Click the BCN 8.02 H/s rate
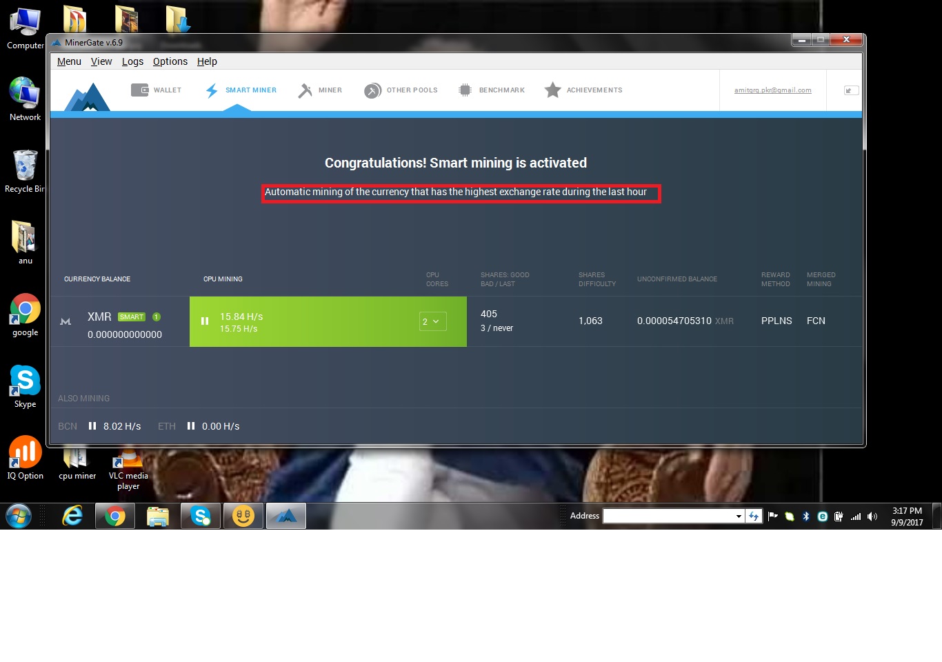 click(x=122, y=426)
